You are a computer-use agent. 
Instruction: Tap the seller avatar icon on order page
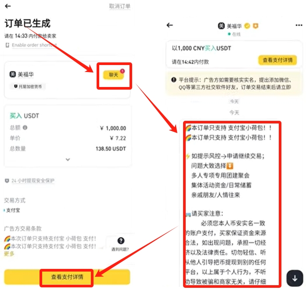[13, 74]
